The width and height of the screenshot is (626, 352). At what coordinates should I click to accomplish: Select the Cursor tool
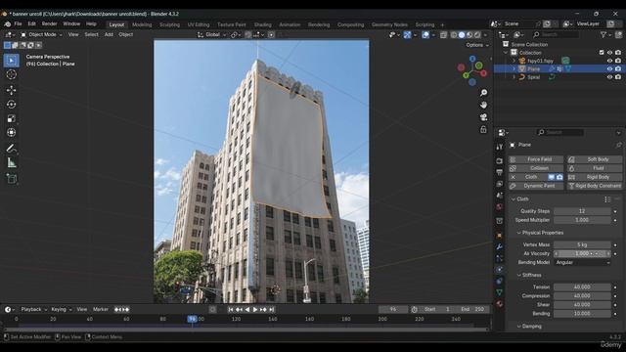tap(11, 74)
